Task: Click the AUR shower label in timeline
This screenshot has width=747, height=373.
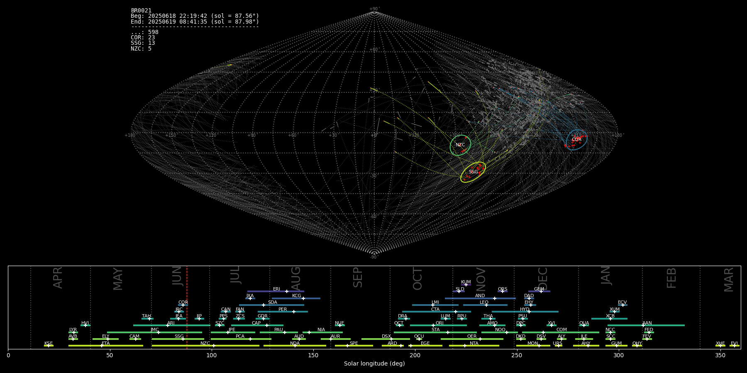Action: point(335,337)
